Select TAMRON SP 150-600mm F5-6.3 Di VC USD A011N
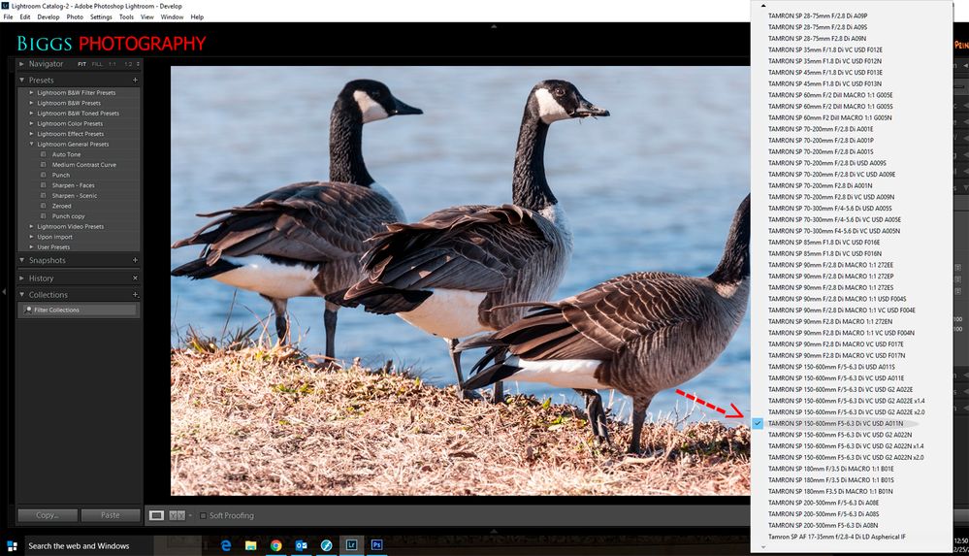 click(x=835, y=424)
